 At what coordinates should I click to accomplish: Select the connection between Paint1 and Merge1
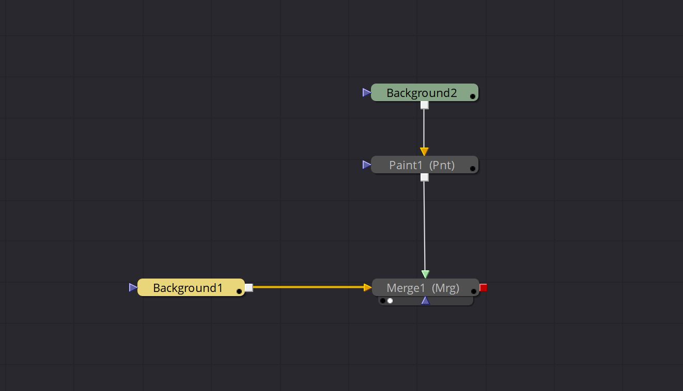pos(425,226)
